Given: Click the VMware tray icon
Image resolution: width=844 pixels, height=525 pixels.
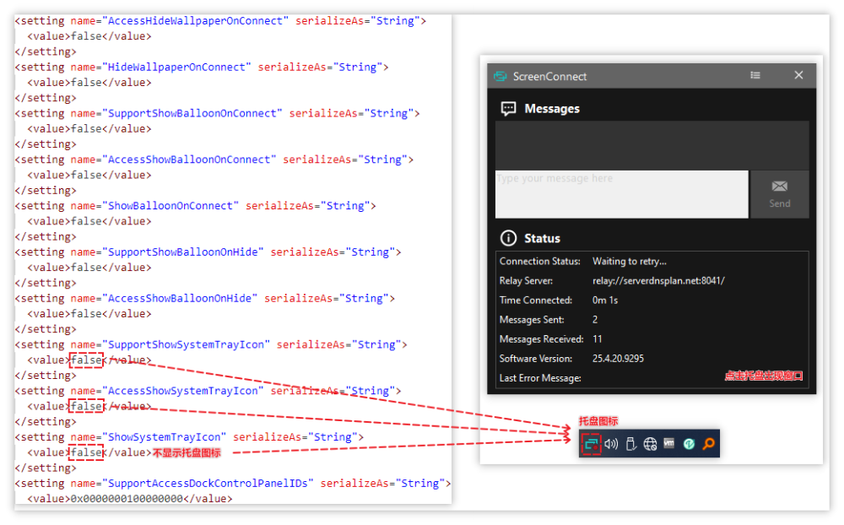Looking at the screenshot, I should pyautogui.click(x=669, y=444).
